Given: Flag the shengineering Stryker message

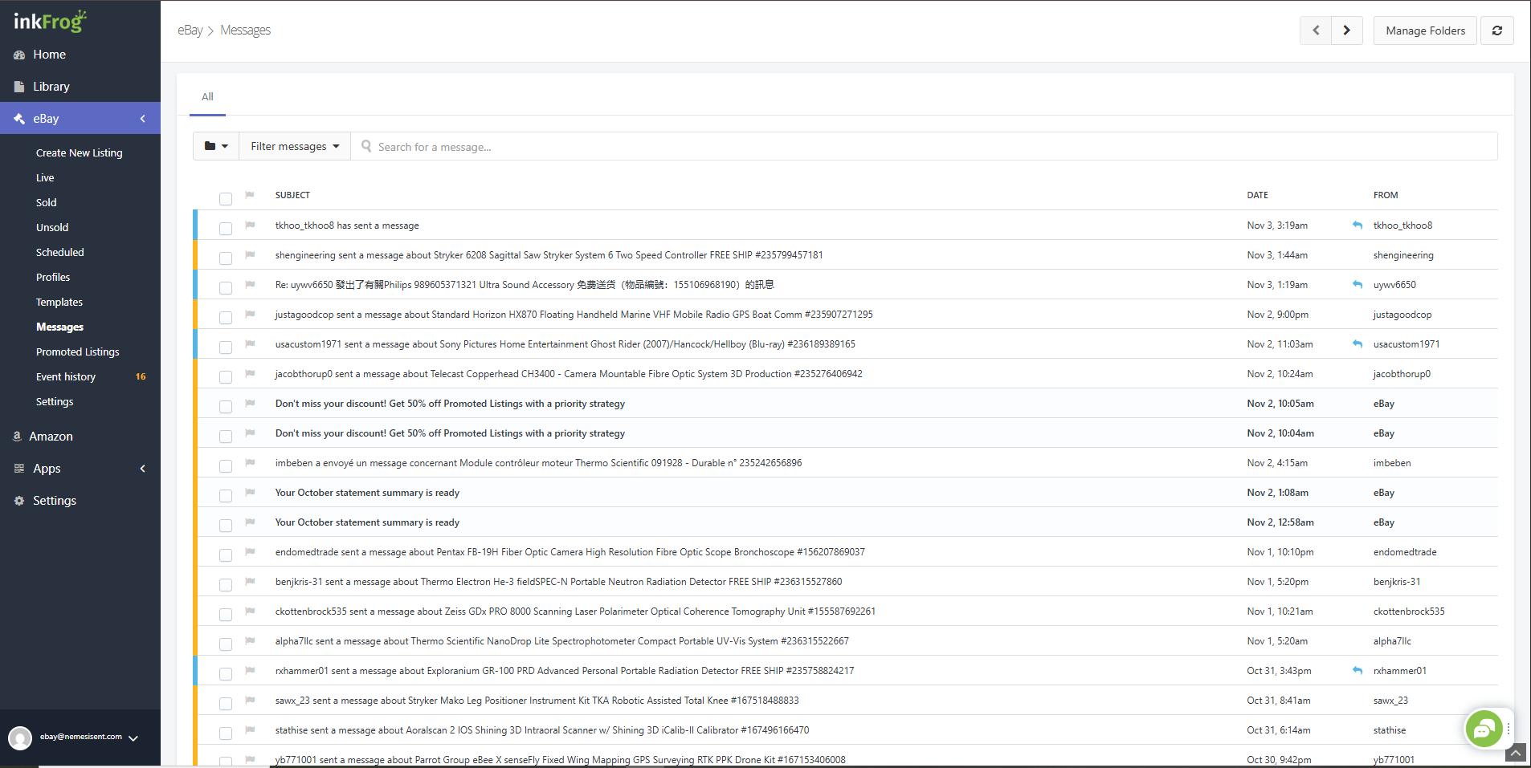Looking at the screenshot, I should pyautogui.click(x=250, y=255).
